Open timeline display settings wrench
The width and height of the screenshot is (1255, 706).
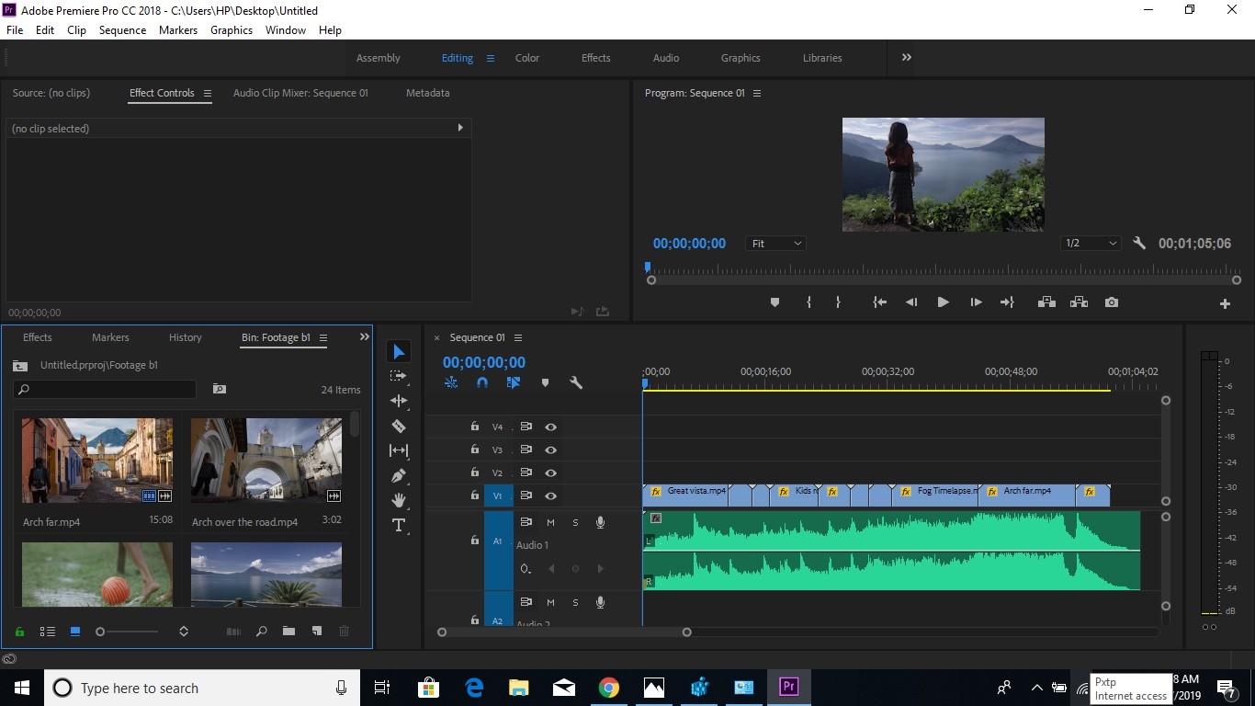(576, 382)
